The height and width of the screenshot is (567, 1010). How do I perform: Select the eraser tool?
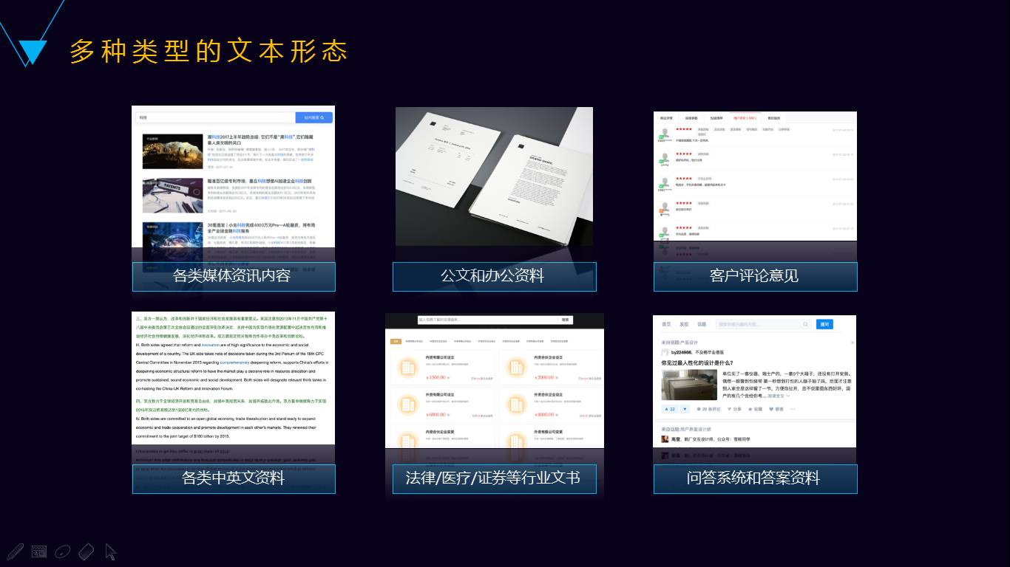coord(87,551)
